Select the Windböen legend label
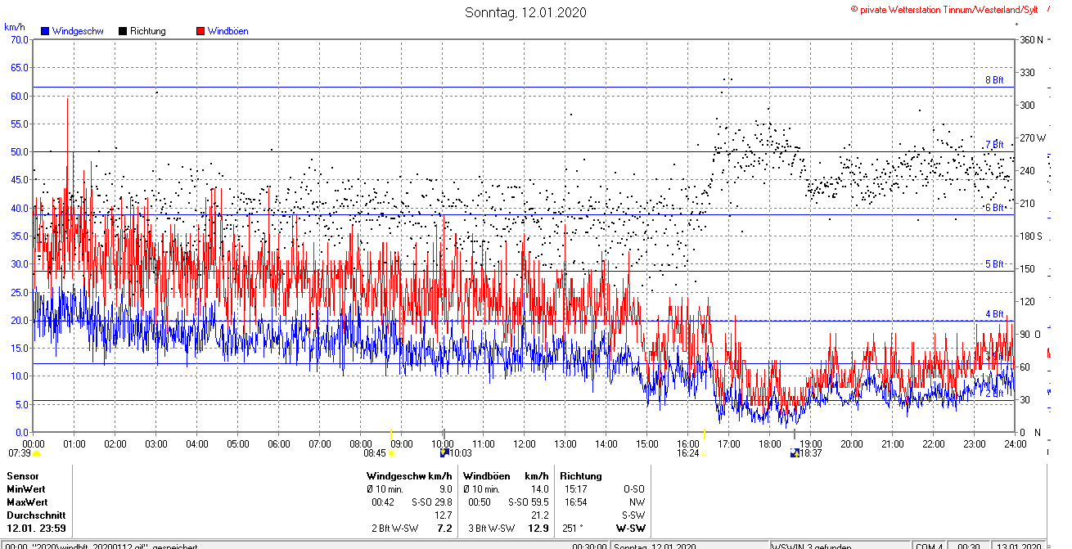The image size is (1072, 549). 227,31
